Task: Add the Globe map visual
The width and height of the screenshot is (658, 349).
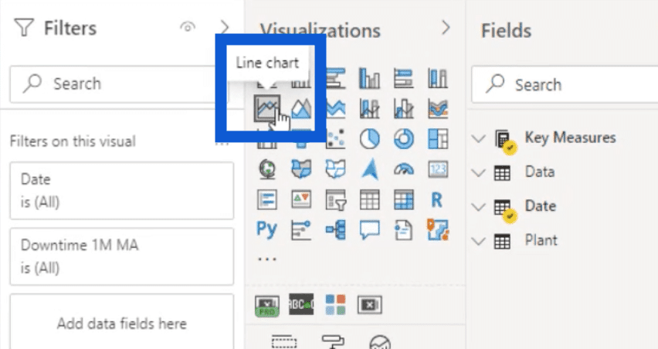Action: pos(267,169)
